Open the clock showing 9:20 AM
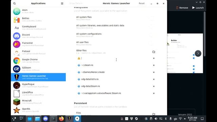217x122 pixels. (x=192, y=119)
